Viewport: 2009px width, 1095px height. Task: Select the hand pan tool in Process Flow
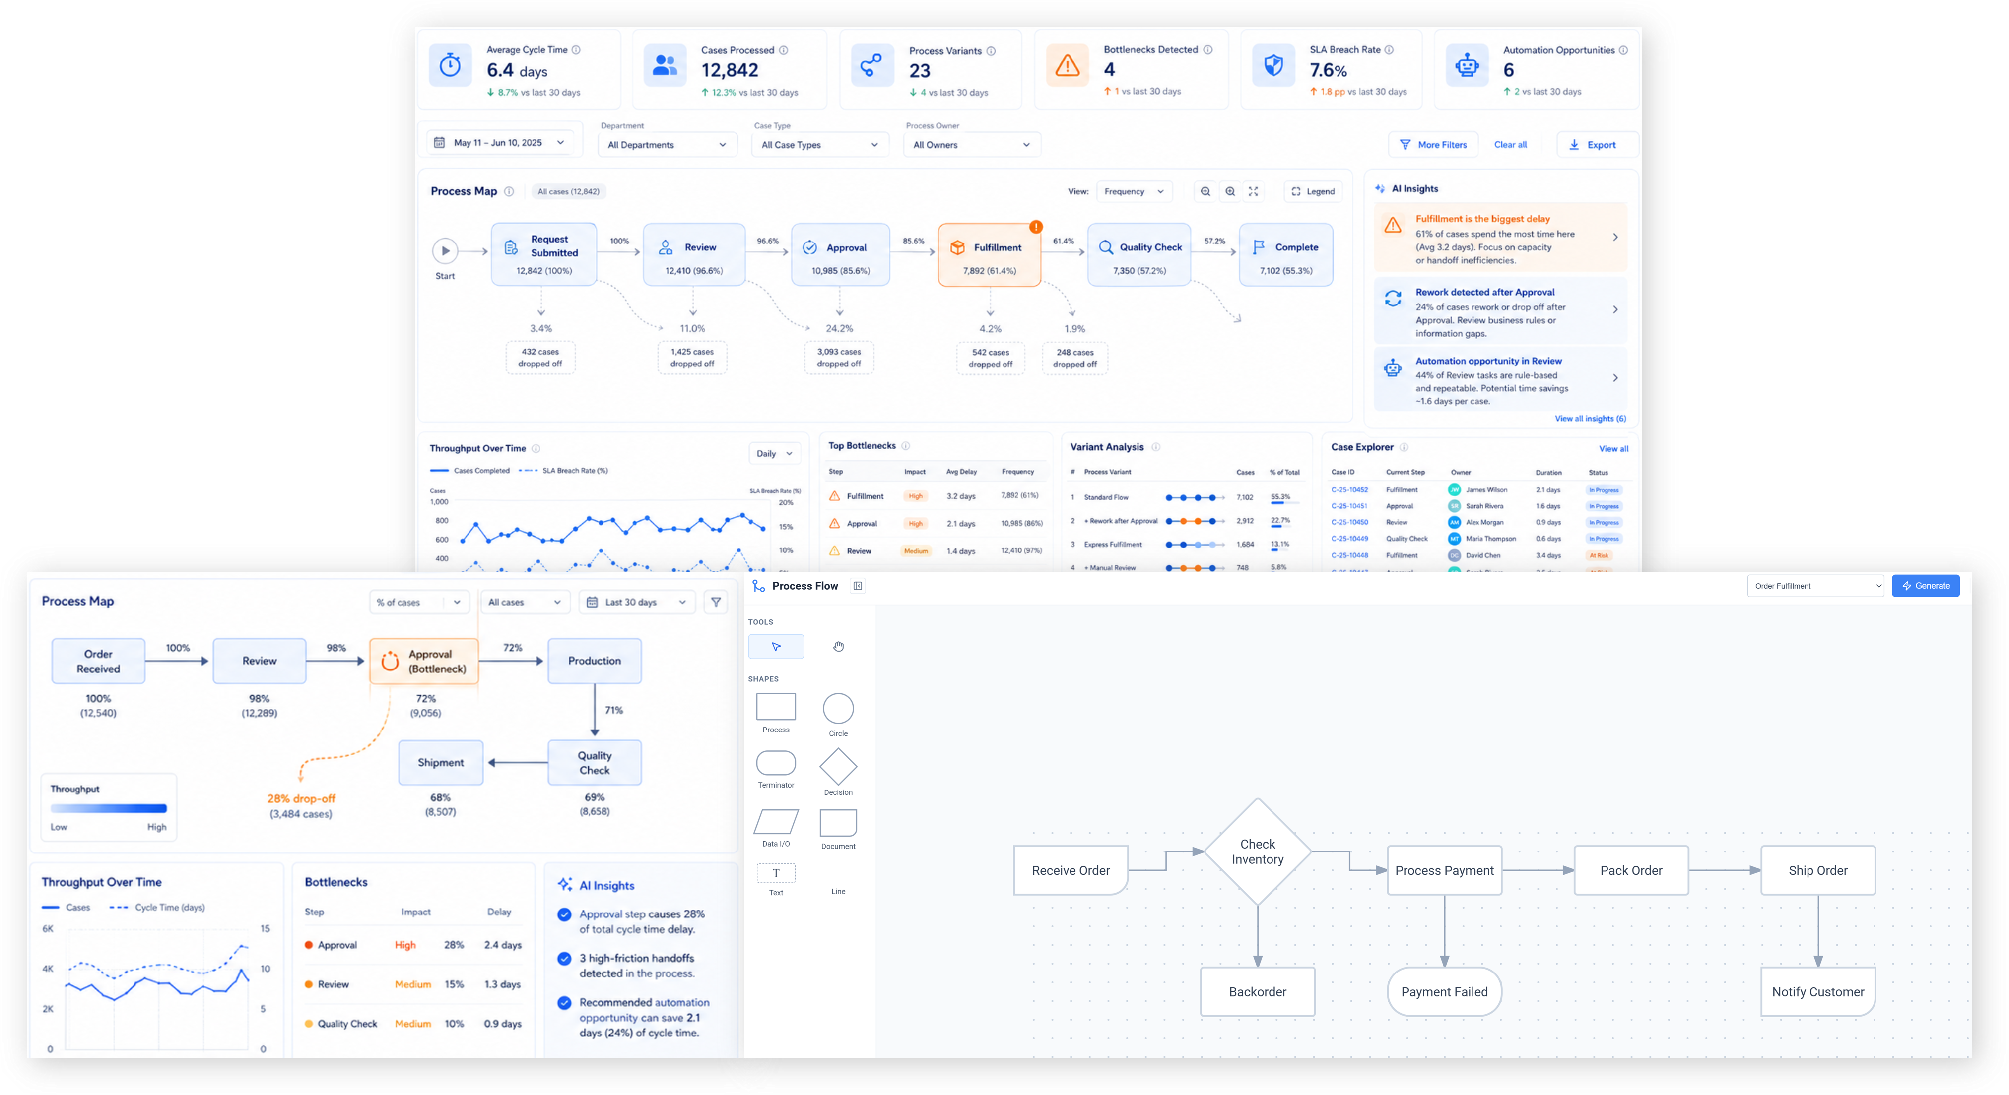838,647
